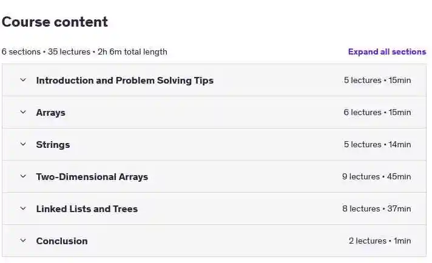The height and width of the screenshot is (263, 432).
Task: Select the Arrays section title
Action: pos(51,113)
